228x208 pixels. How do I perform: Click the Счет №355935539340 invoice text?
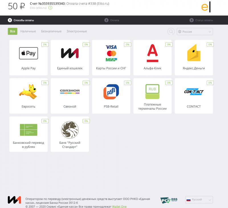(x=48, y=4)
